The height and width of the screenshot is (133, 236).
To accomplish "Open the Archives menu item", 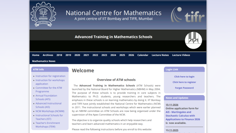I will [x=48, y=55].
